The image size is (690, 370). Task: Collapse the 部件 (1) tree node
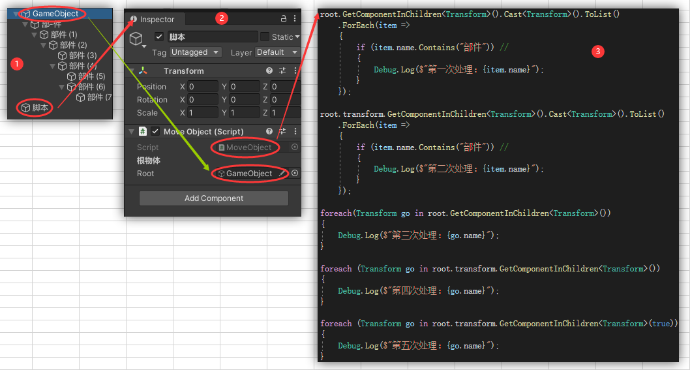(35, 35)
